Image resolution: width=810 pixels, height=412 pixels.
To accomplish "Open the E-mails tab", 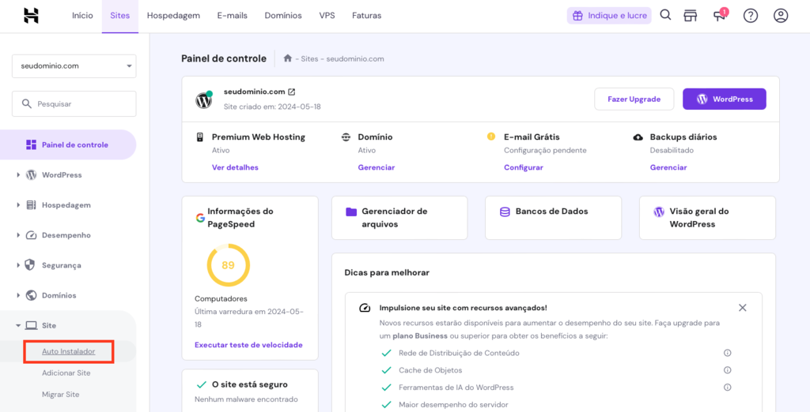I will pyautogui.click(x=233, y=16).
